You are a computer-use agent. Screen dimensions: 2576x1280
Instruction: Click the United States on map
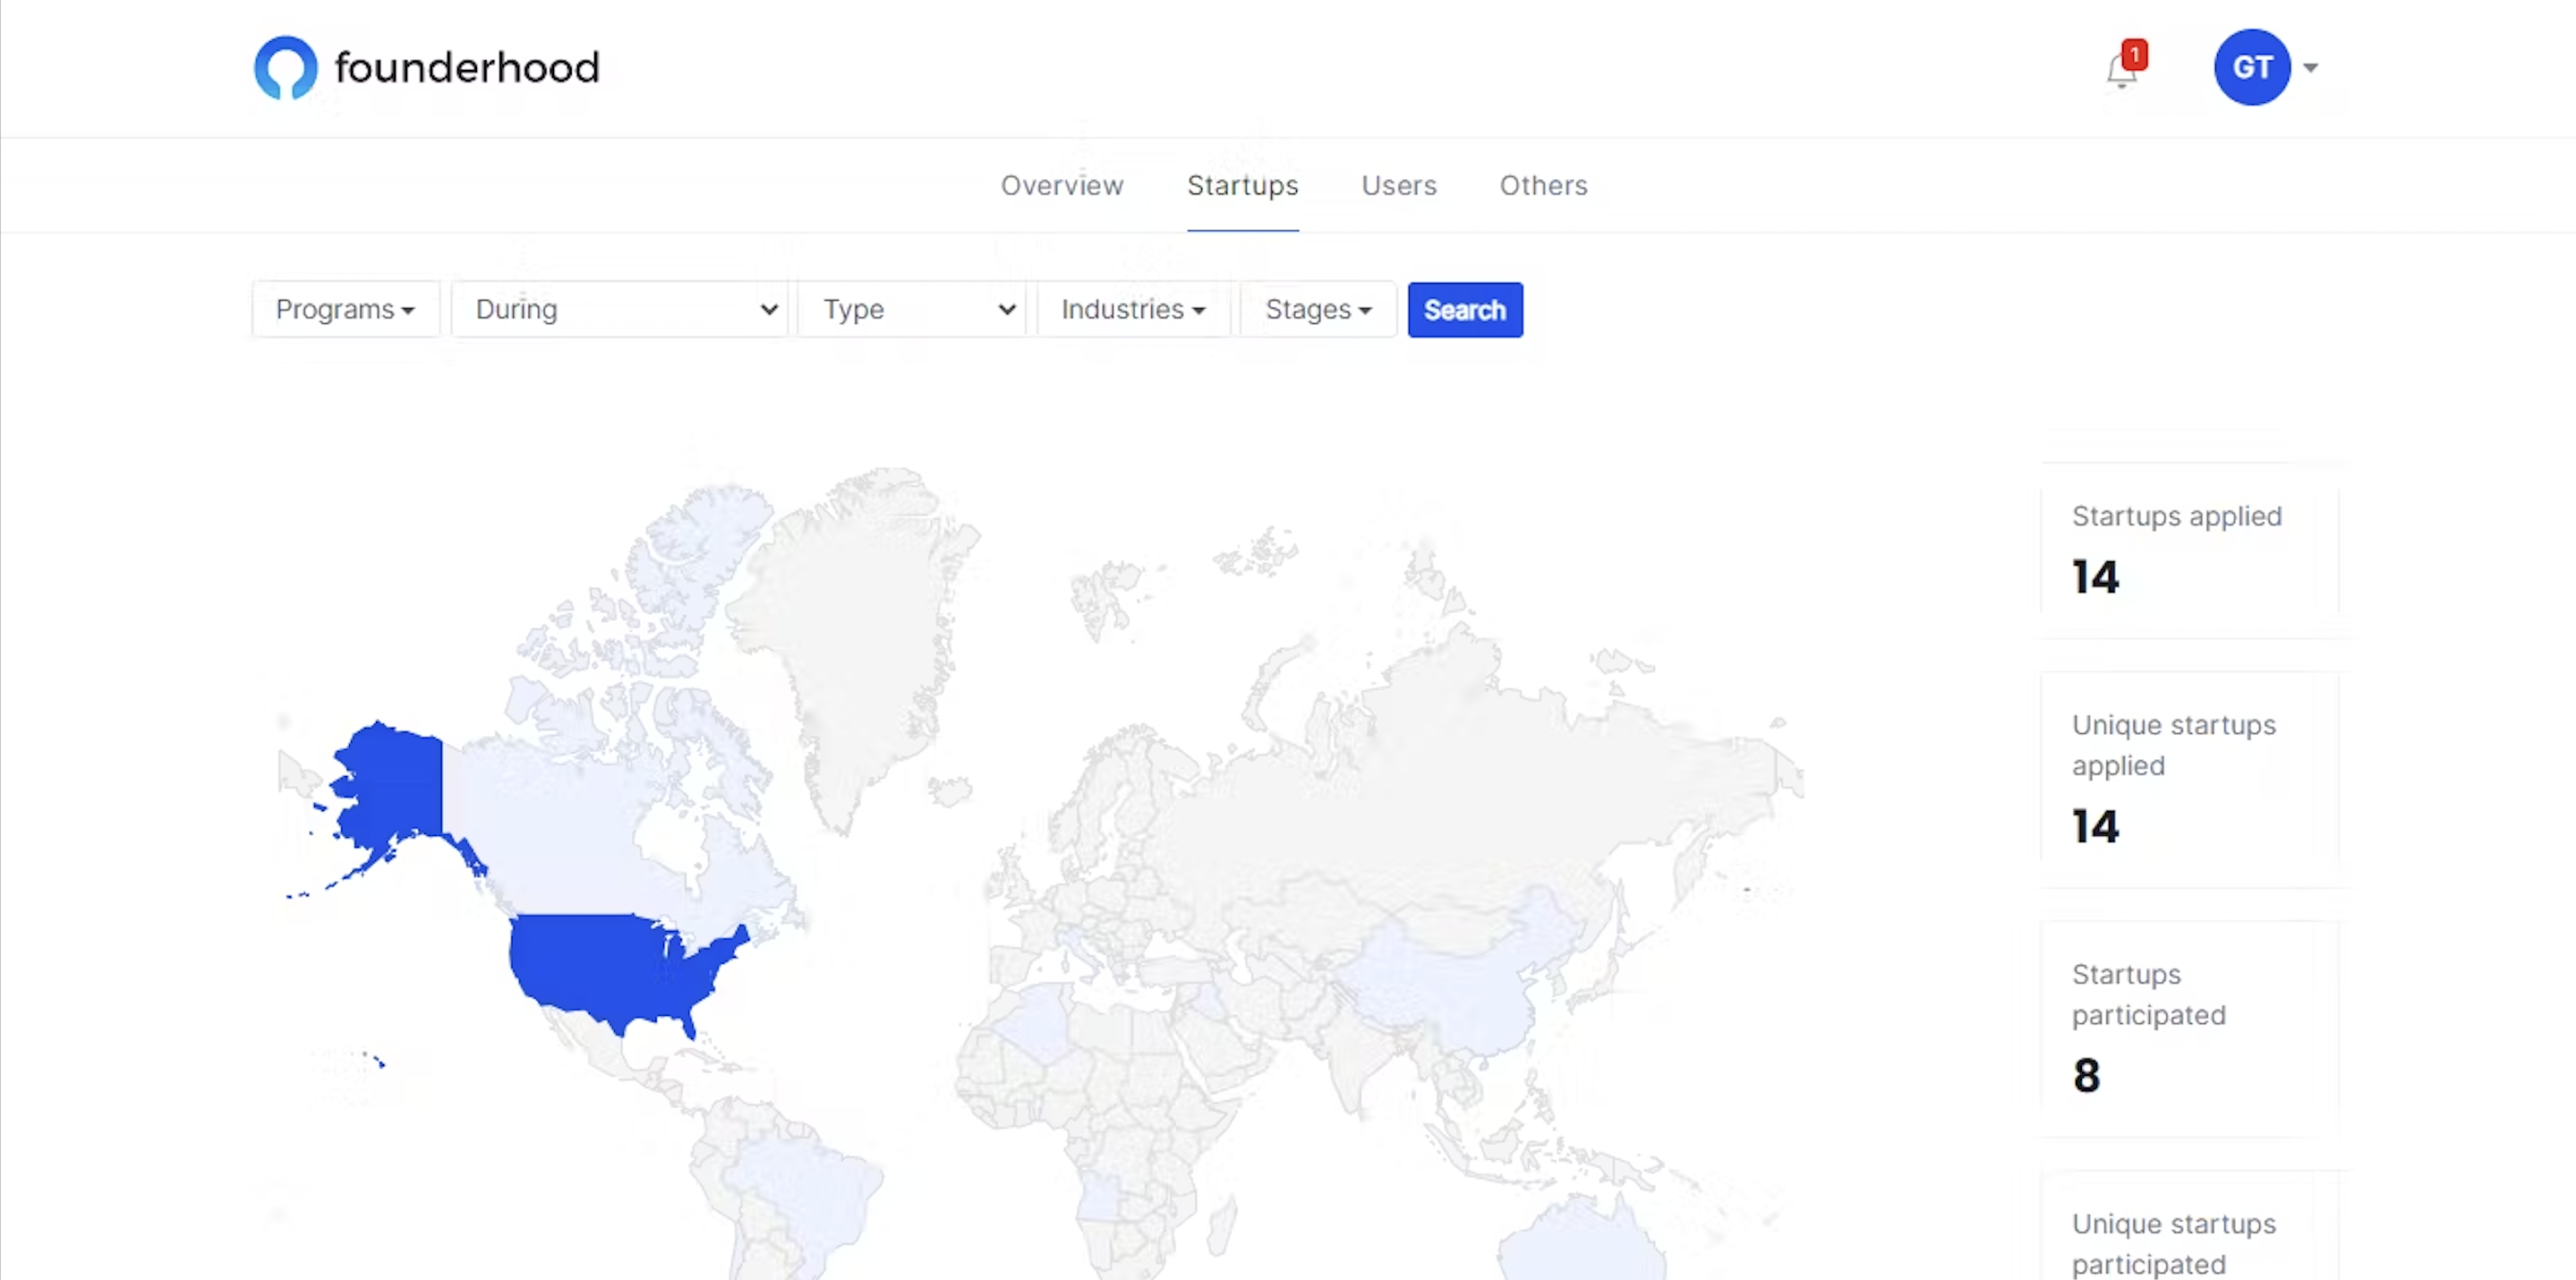pyautogui.click(x=600, y=965)
